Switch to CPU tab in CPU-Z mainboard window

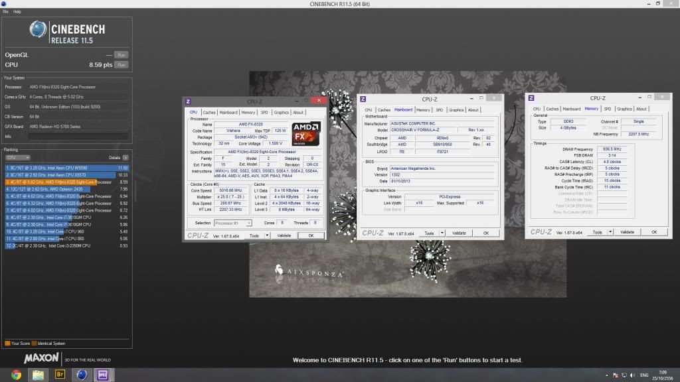point(368,110)
